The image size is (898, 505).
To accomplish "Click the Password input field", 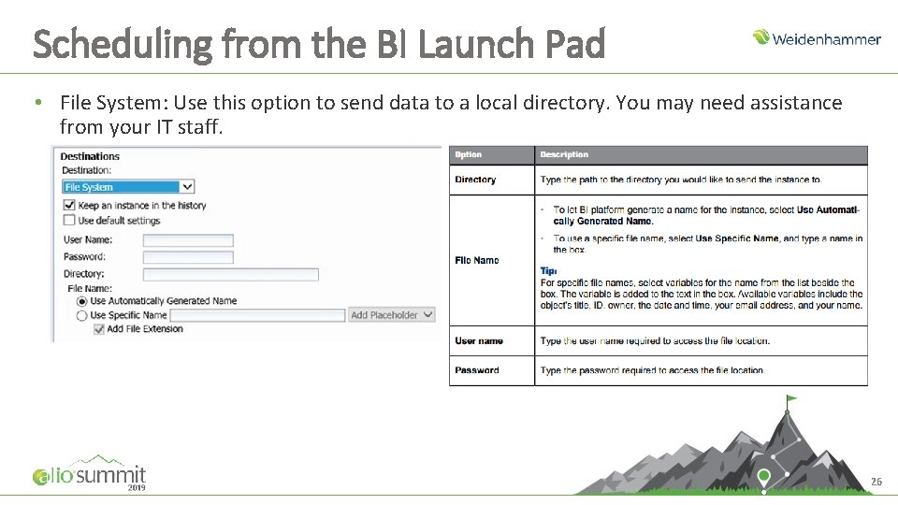I will pos(188,257).
